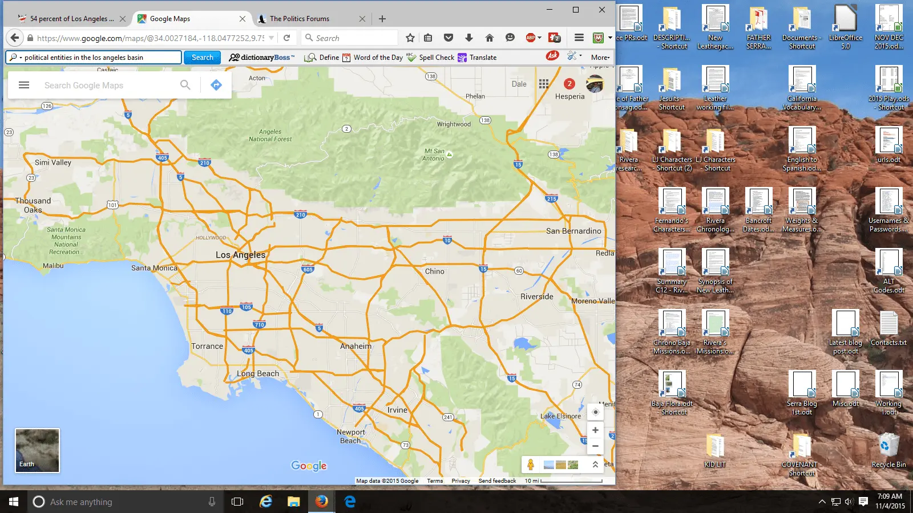913x513 pixels.
Task: Open the Send feedback link
Action: coord(497,481)
